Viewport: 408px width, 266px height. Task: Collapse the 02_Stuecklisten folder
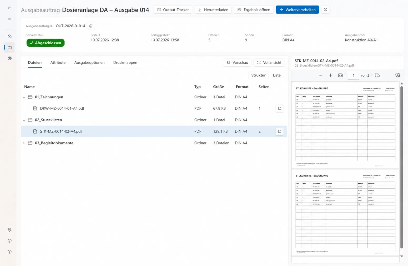pos(24,120)
